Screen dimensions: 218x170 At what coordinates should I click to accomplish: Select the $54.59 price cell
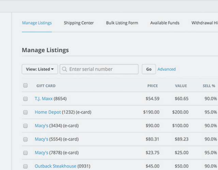[x=153, y=99]
